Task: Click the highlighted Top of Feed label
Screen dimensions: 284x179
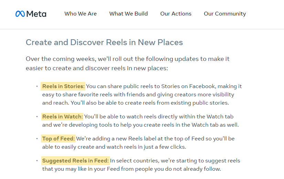Action: (58, 139)
